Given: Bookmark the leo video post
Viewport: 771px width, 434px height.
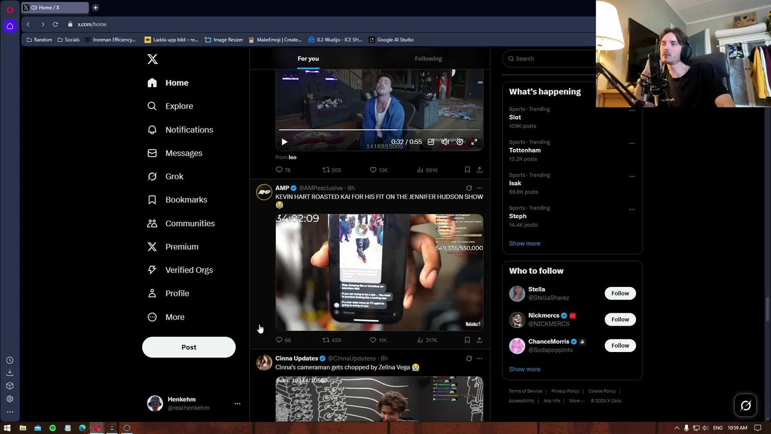Looking at the screenshot, I should [x=467, y=170].
